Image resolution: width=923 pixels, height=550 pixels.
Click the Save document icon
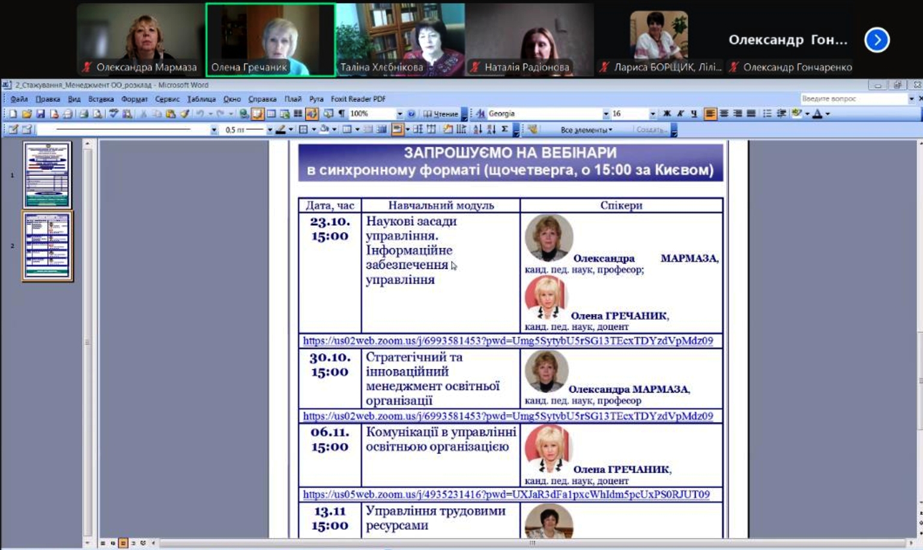tap(40, 114)
